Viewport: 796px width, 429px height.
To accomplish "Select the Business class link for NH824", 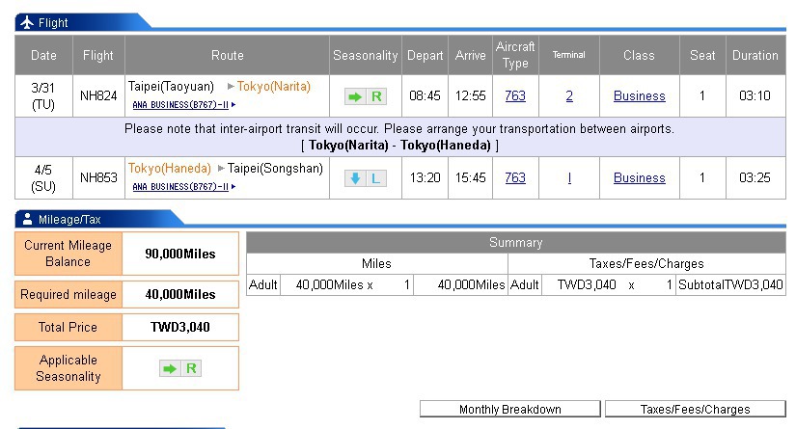I will click(x=639, y=96).
